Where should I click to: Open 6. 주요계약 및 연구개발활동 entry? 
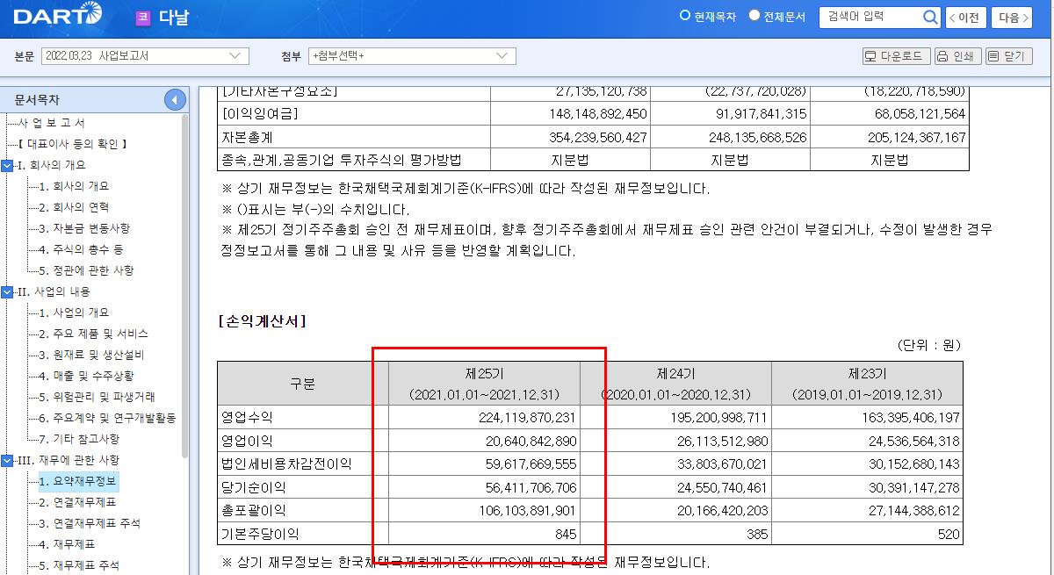point(108,418)
